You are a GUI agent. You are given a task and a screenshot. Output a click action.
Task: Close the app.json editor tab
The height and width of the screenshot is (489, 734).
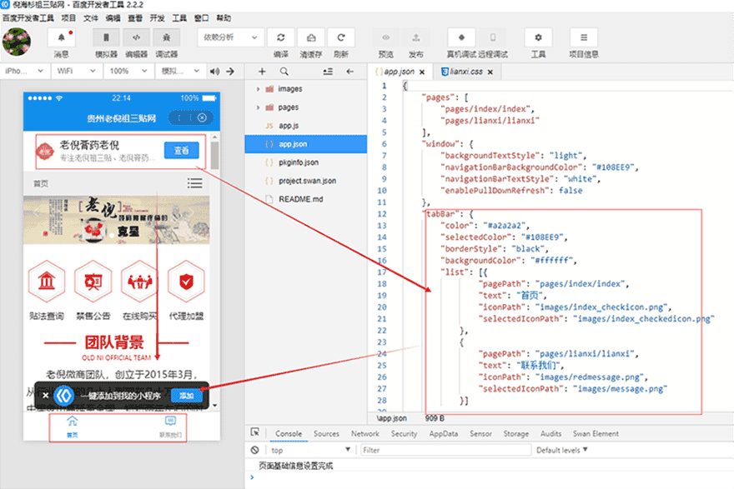click(x=422, y=72)
